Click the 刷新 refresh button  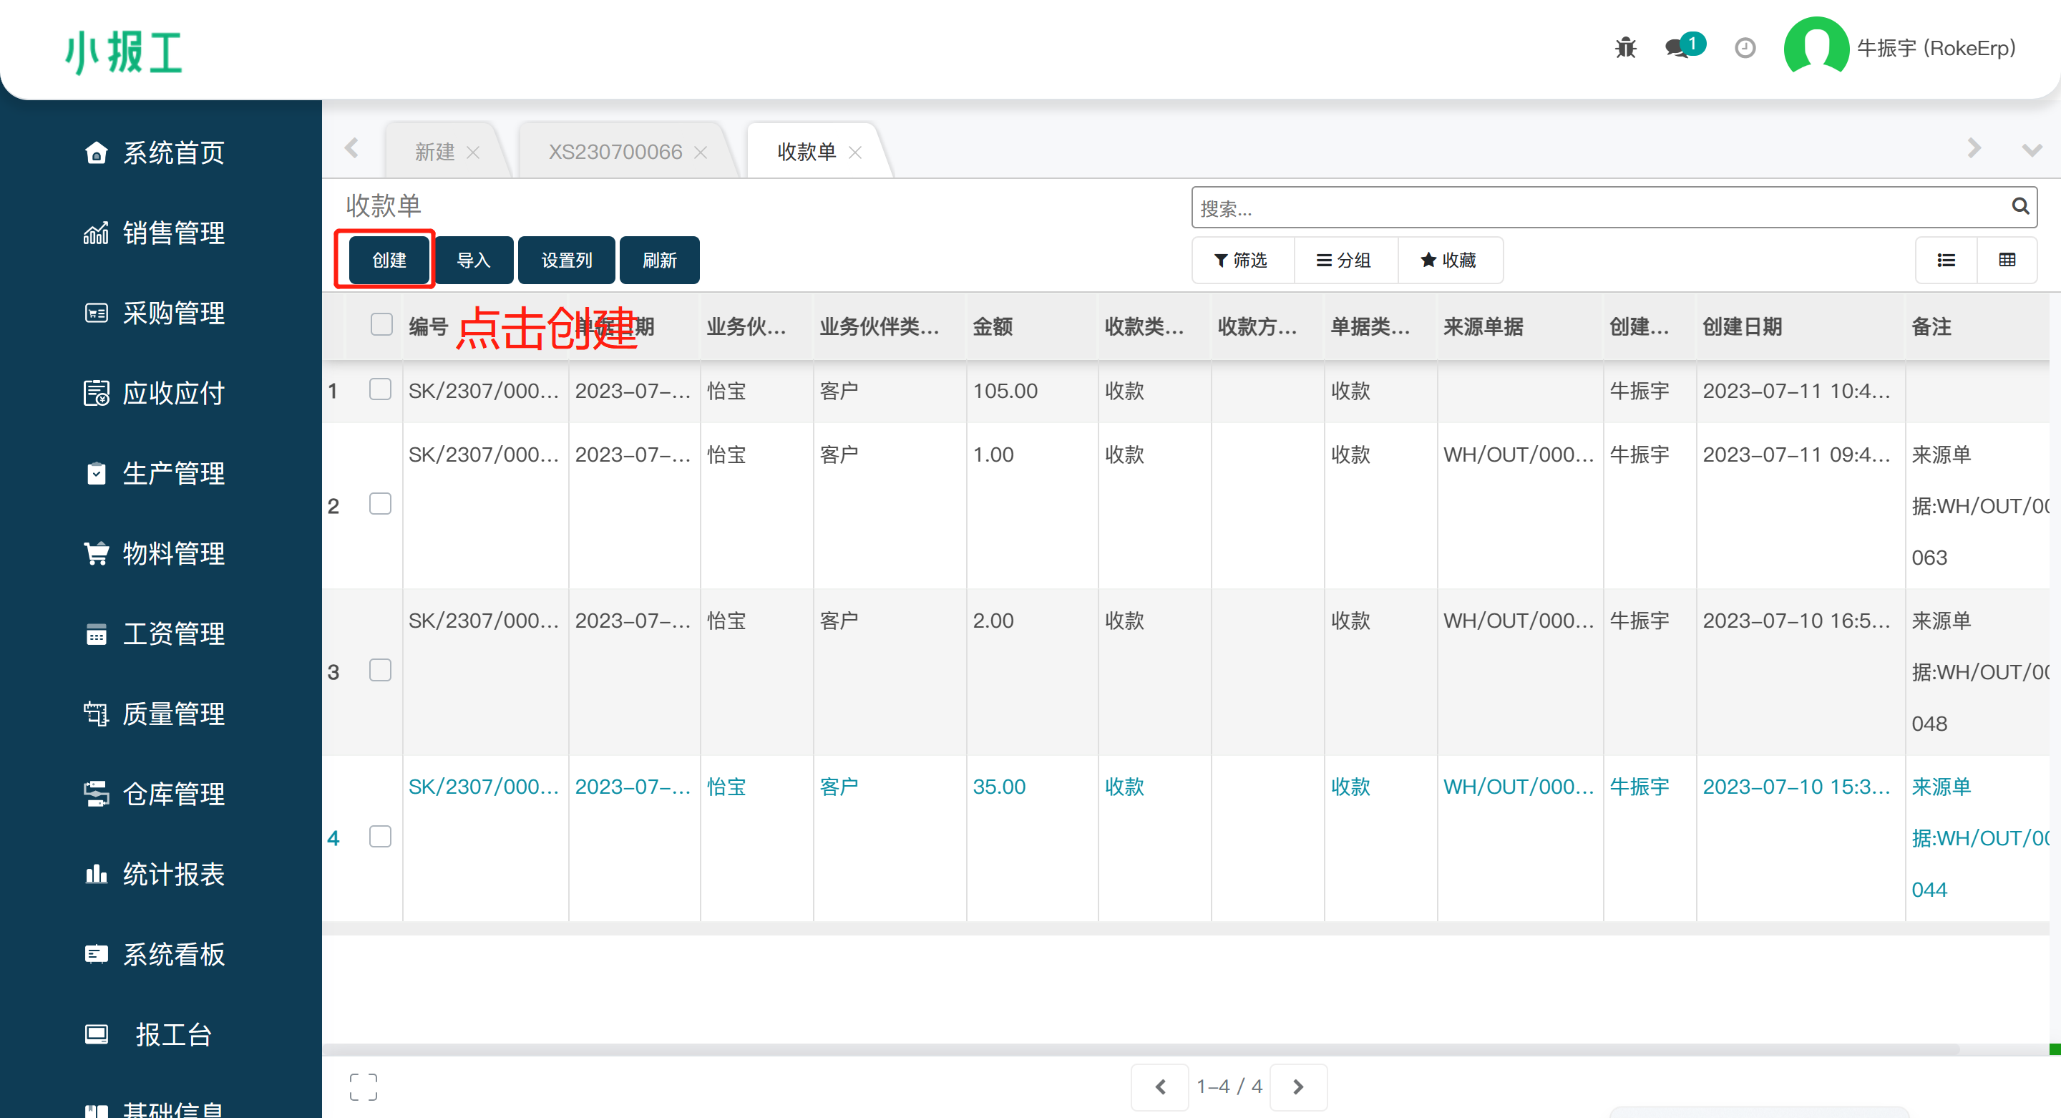click(659, 260)
